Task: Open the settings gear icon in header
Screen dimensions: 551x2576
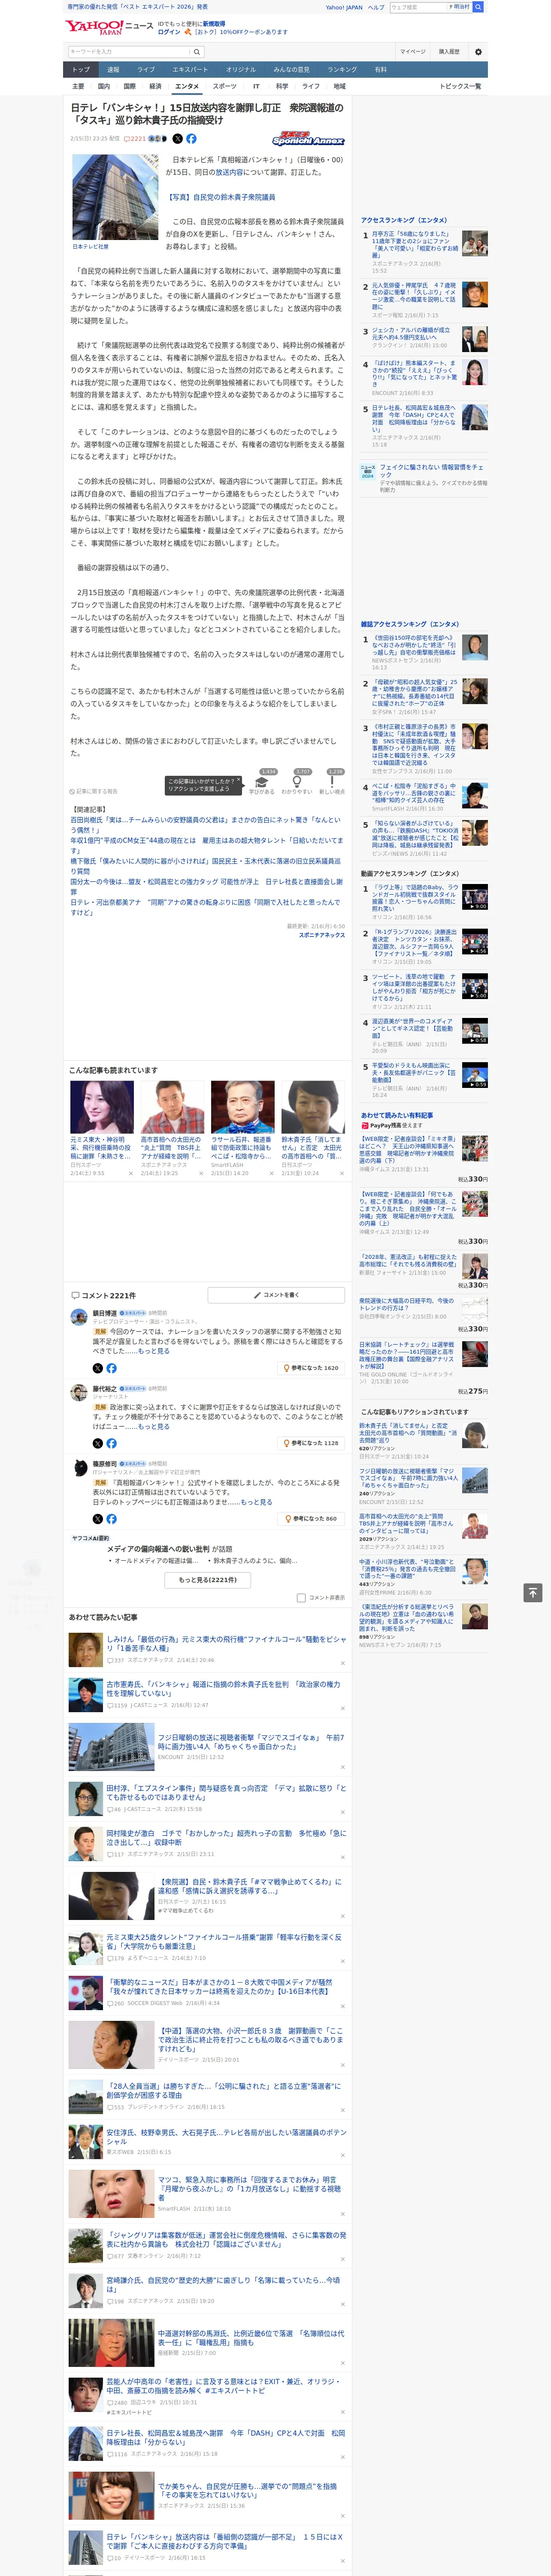Action: pyautogui.click(x=477, y=51)
